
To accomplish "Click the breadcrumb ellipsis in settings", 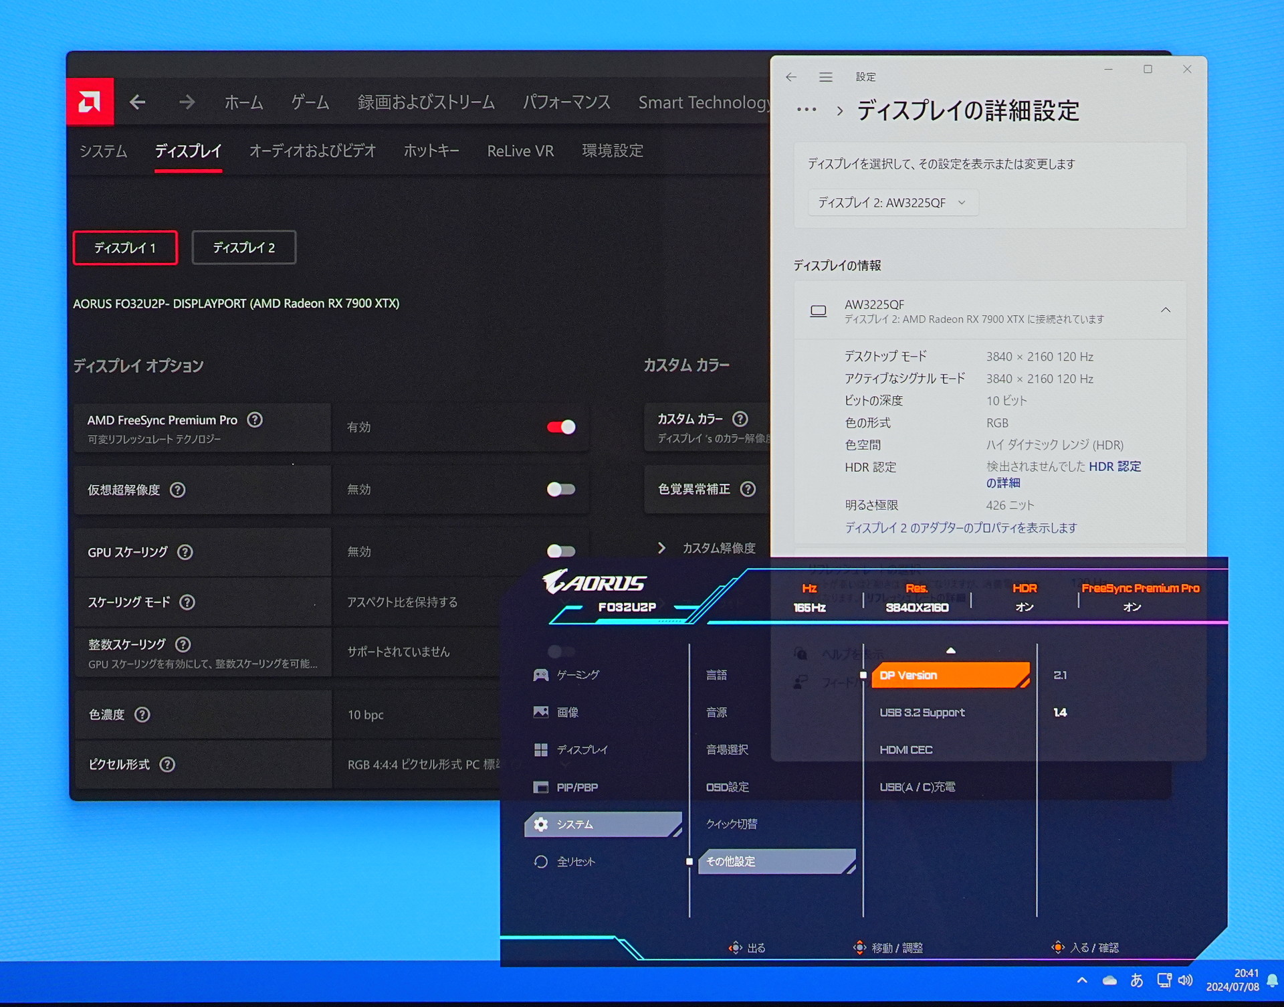I will [x=807, y=110].
